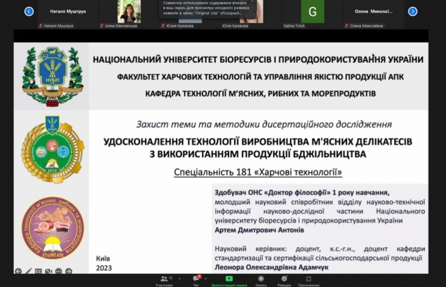Open the Реакции reactions menu
The width and height of the screenshot is (446, 287).
[x=284, y=281]
